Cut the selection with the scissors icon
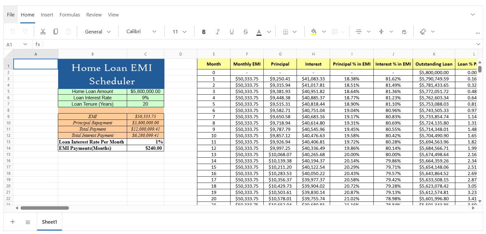The width and height of the screenshot is (486, 234). (x=43, y=31)
